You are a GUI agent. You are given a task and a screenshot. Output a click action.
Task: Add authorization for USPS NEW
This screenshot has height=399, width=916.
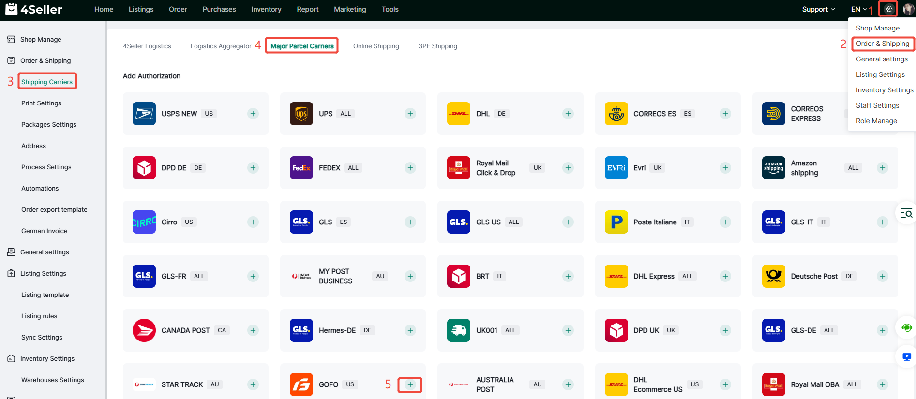253,114
